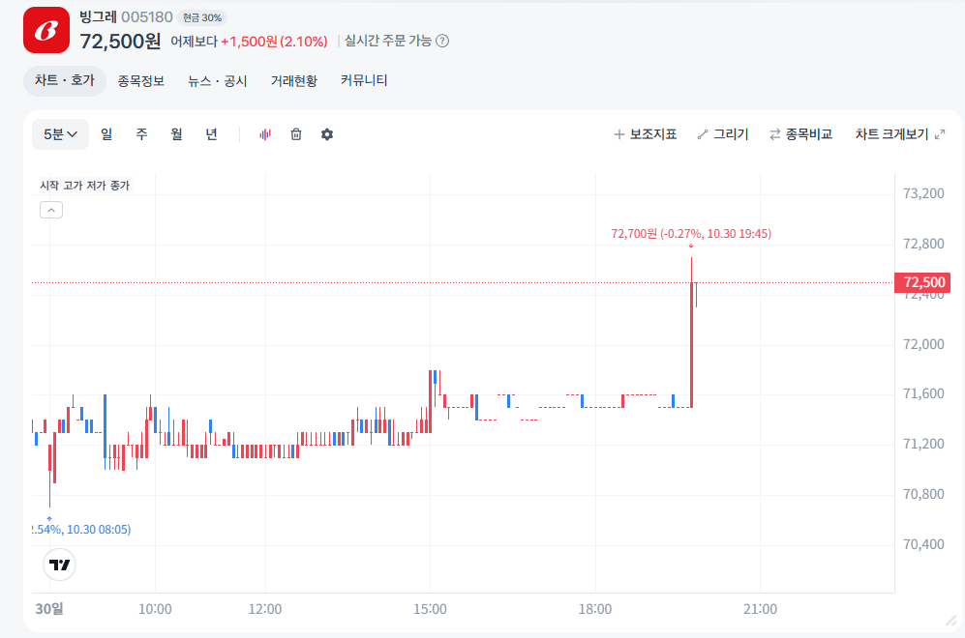Switch to monthly 월 interval

point(176,134)
